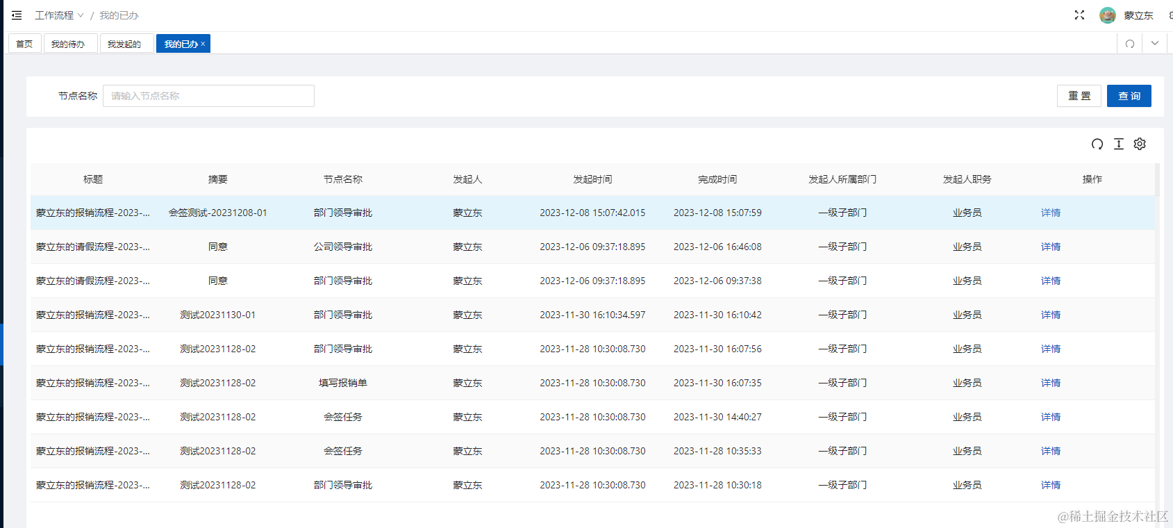
Task: Change table row density icon
Action: click(x=1119, y=144)
